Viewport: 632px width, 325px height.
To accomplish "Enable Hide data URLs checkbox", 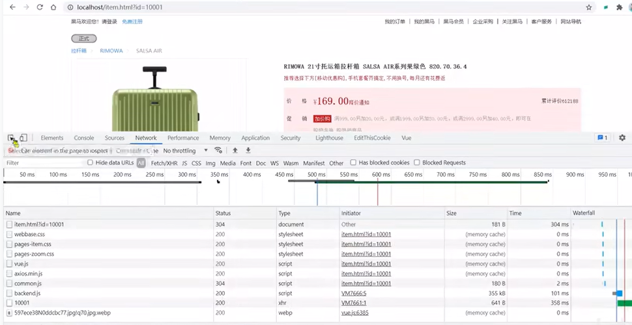I will [x=91, y=162].
